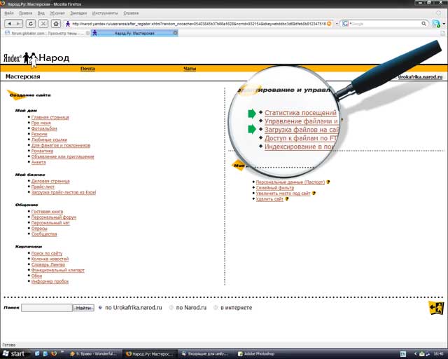Click the Firefox quick launch icon in taskbar
Image resolution: width=448 pixels, height=359 pixels.
[x=54, y=354]
